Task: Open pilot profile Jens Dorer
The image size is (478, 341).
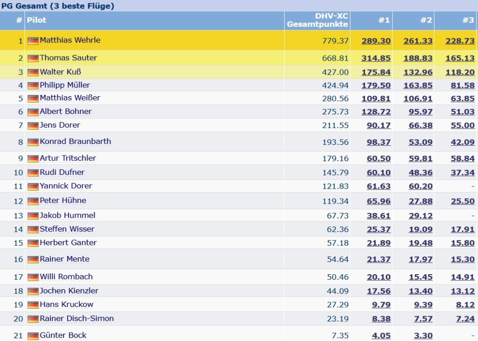Action: [x=60, y=125]
